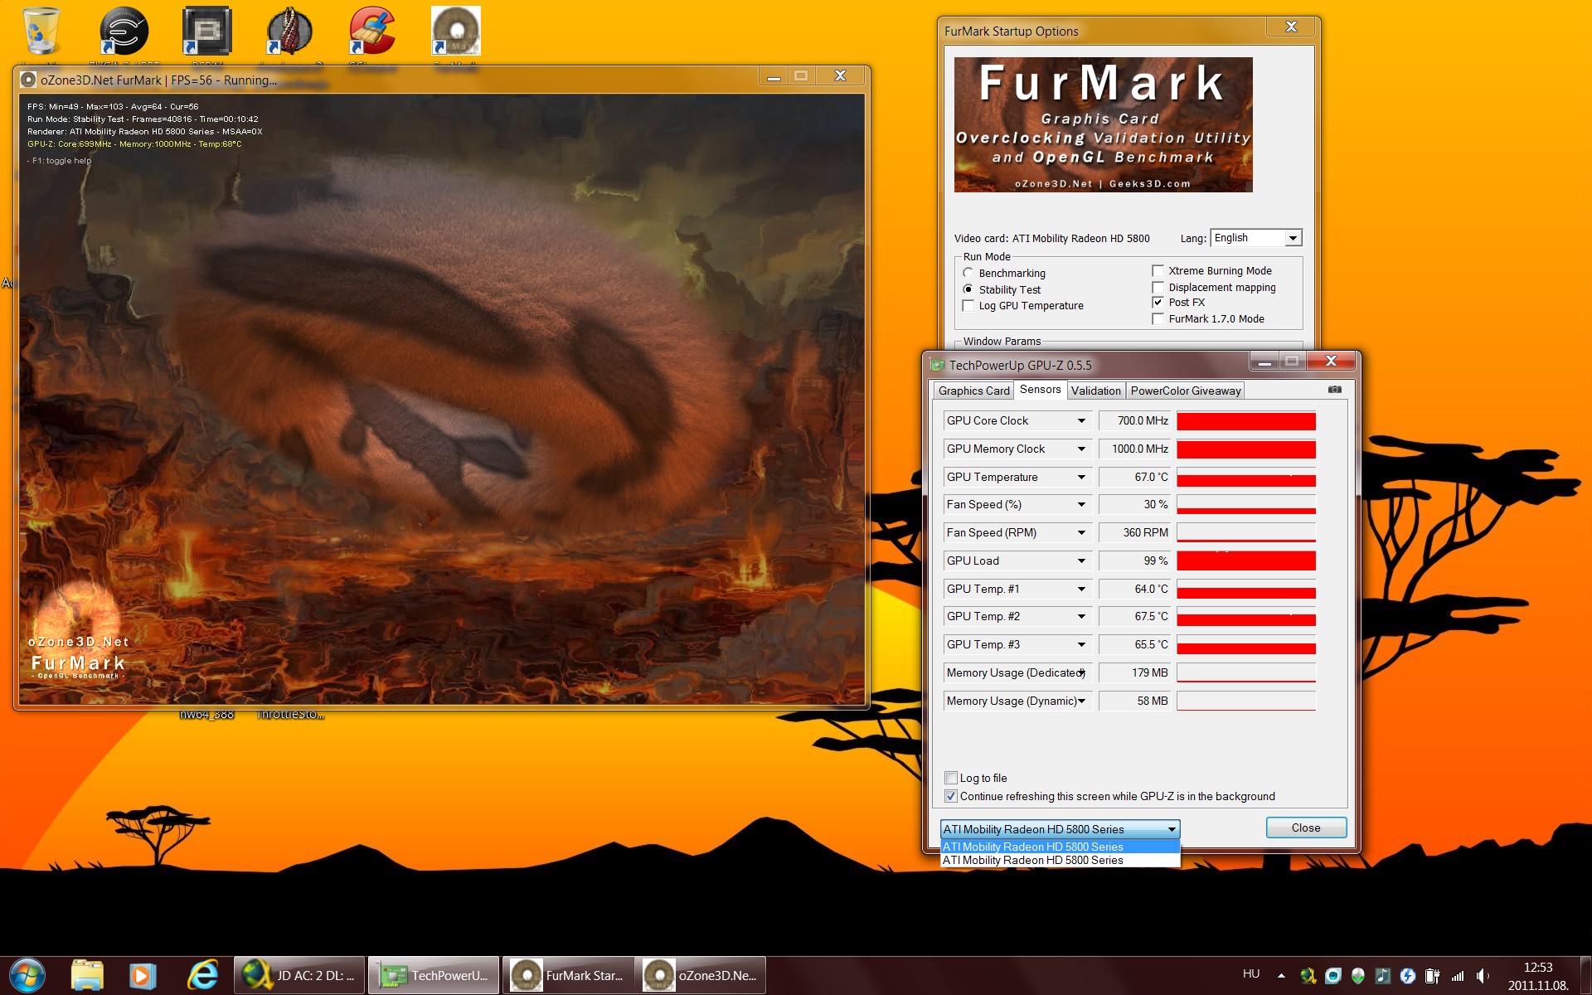The height and width of the screenshot is (995, 1592).
Task: Click the pixelated dark desktop shortcut icon
Action: (206, 32)
